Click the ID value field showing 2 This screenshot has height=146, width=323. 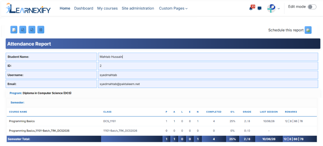click(x=208, y=66)
